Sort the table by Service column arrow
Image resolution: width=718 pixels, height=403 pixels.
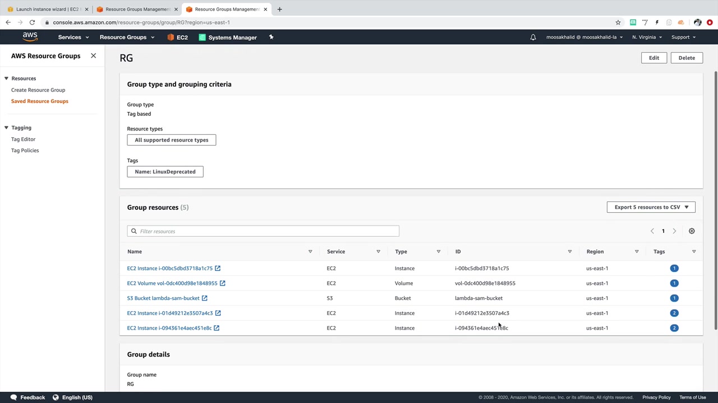click(x=378, y=252)
